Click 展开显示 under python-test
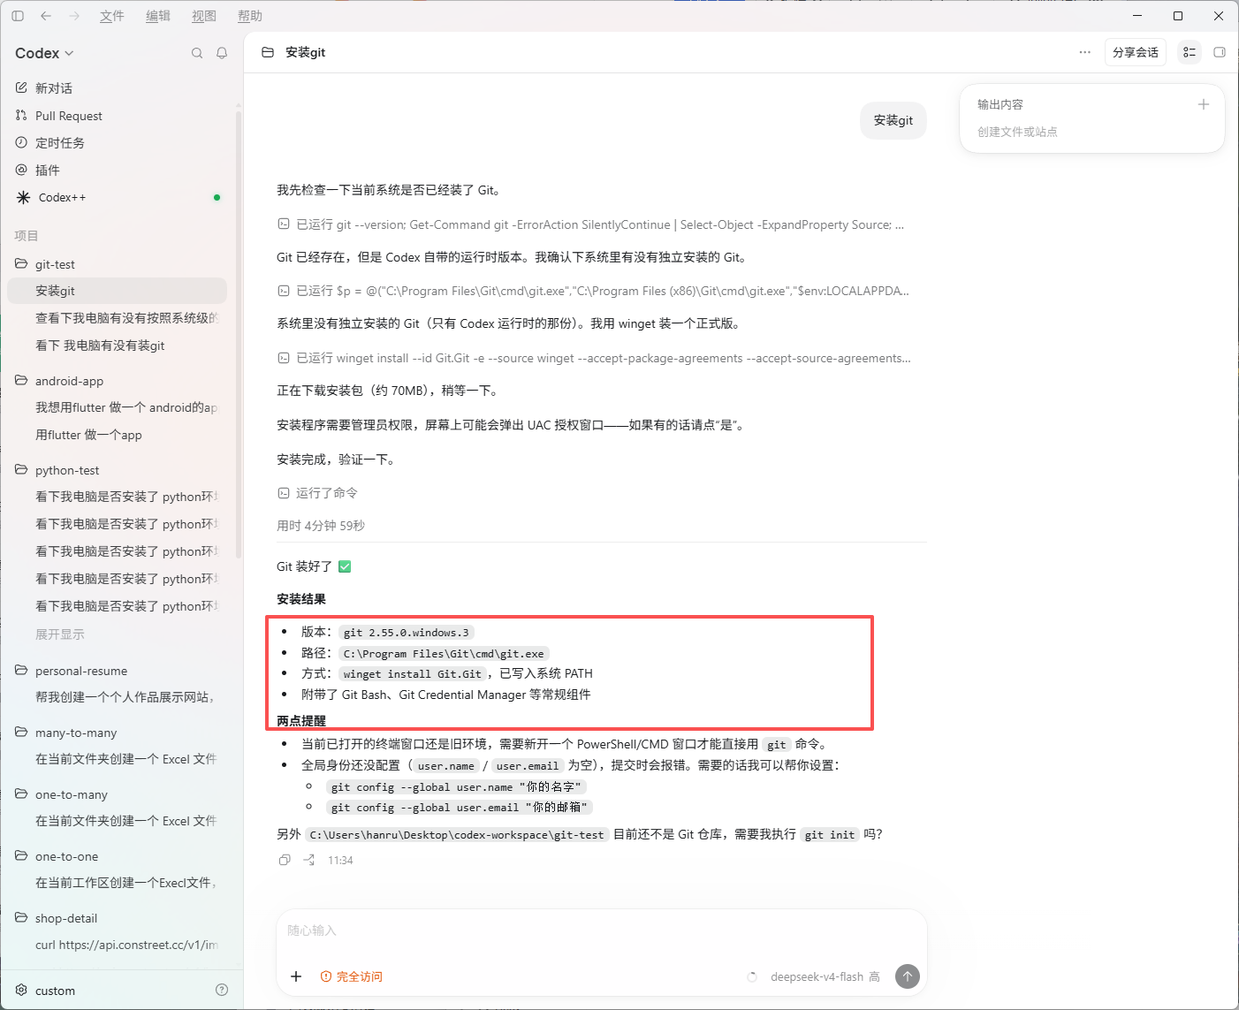Viewport: 1239px width, 1010px height. click(x=60, y=634)
